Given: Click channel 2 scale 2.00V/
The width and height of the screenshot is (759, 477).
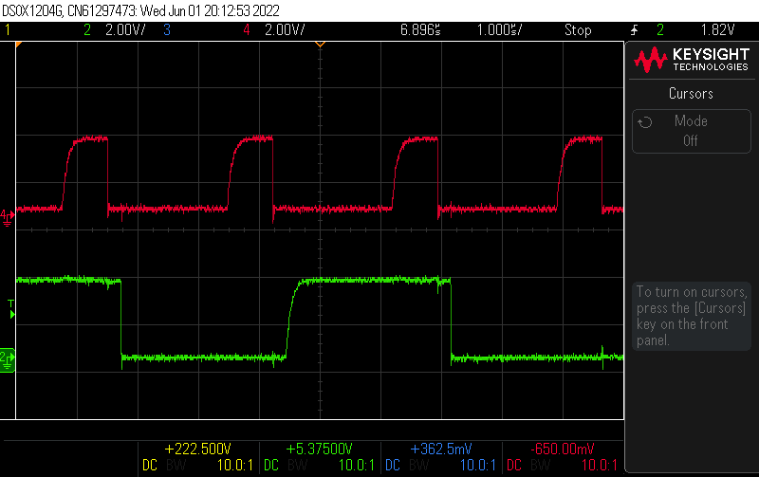Looking at the screenshot, I should 125,30.
